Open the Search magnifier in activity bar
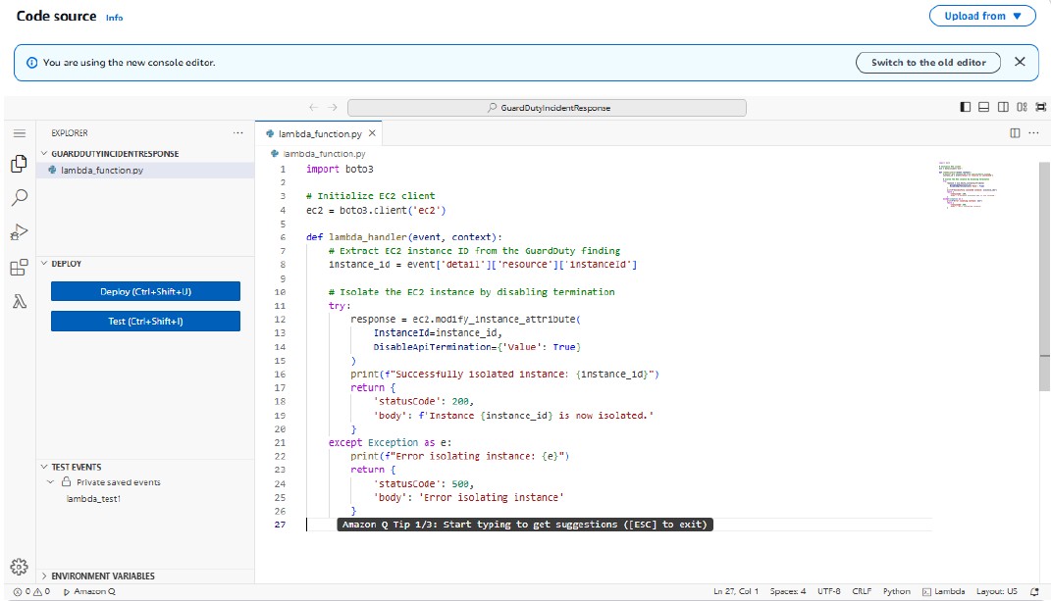This screenshot has height=601, width=1051. click(x=20, y=198)
